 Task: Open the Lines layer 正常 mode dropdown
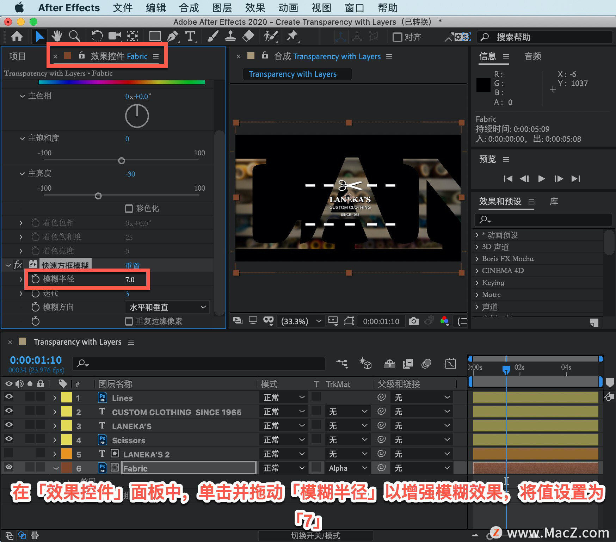pyautogui.click(x=284, y=398)
